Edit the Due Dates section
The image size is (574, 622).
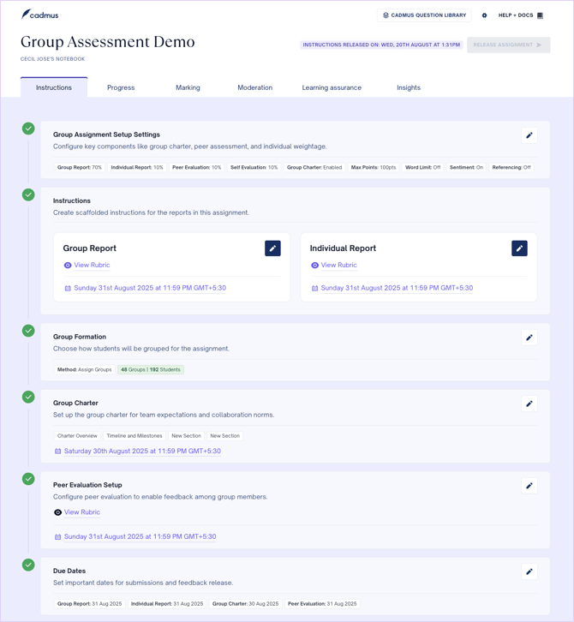529,571
